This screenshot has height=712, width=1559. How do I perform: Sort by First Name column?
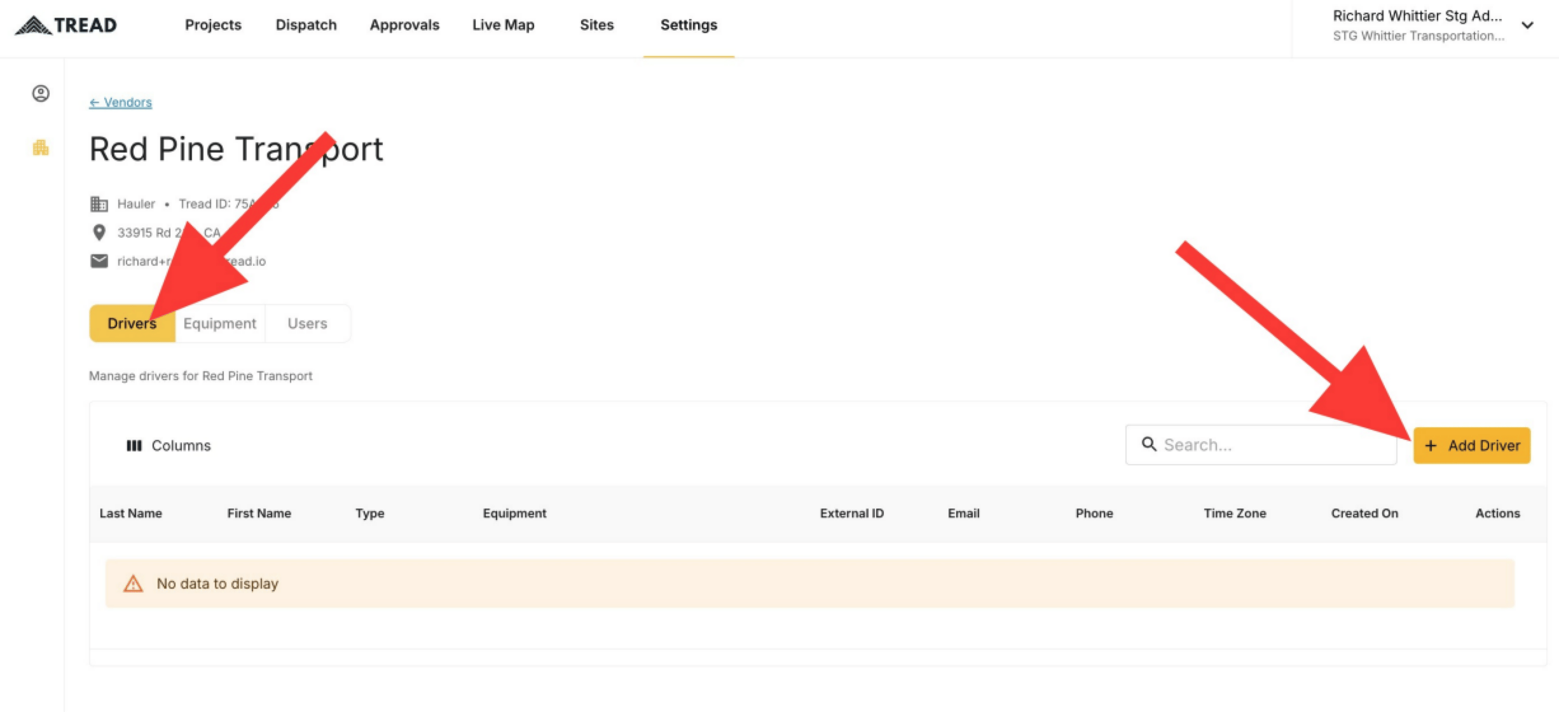pyautogui.click(x=259, y=513)
